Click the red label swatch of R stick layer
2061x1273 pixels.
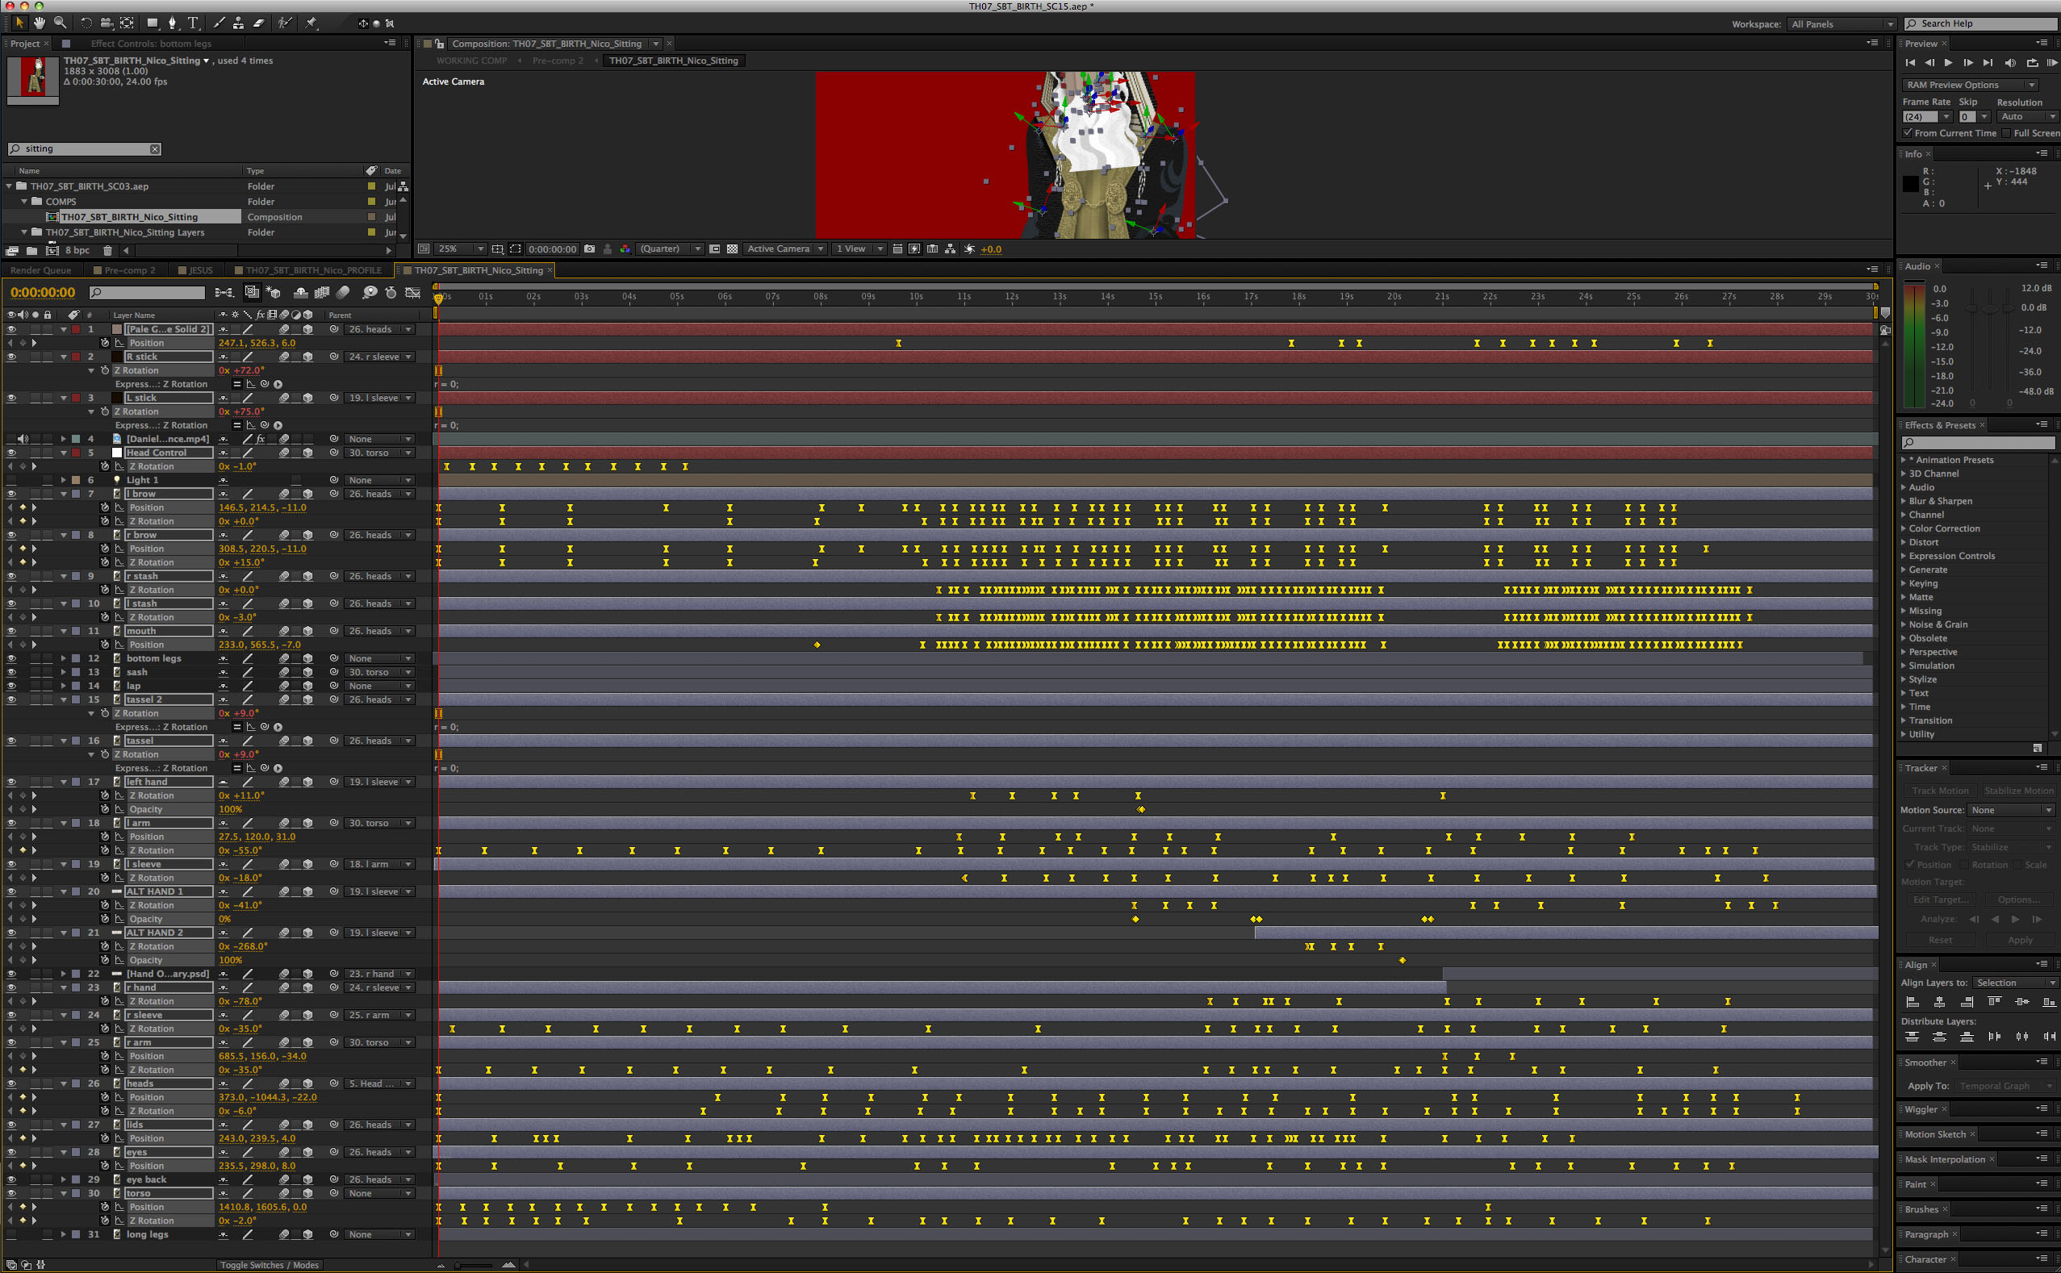pos(76,357)
